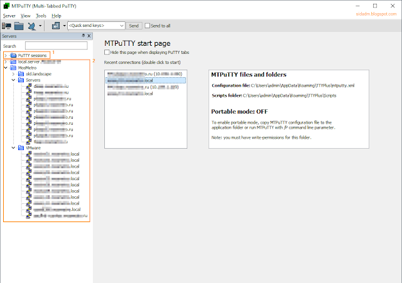Click the folder icon in the toolbar
Screen dimensions: 402x283
[x=19, y=26]
